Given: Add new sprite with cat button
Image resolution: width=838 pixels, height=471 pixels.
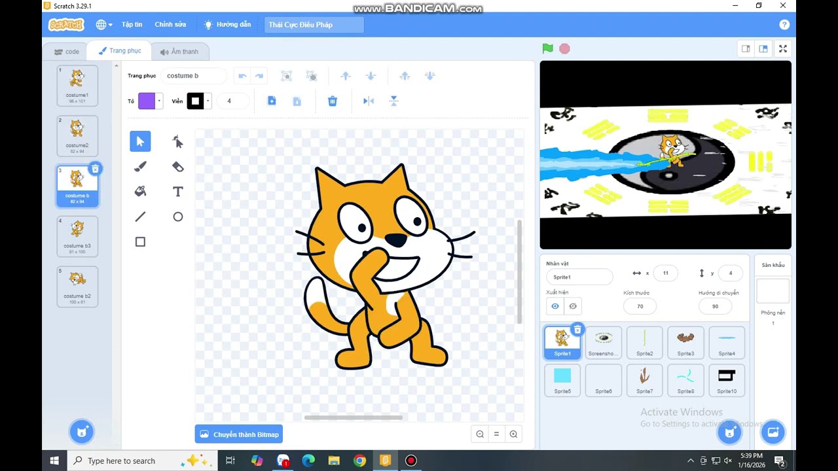Looking at the screenshot, I should pyautogui.click(x=730, y=432).
